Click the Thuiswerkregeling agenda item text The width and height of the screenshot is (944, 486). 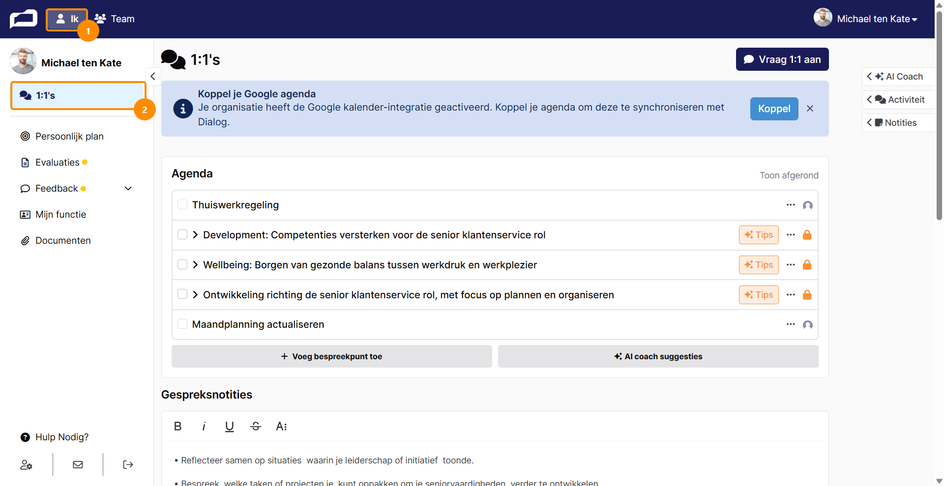[x=235, y=205]
